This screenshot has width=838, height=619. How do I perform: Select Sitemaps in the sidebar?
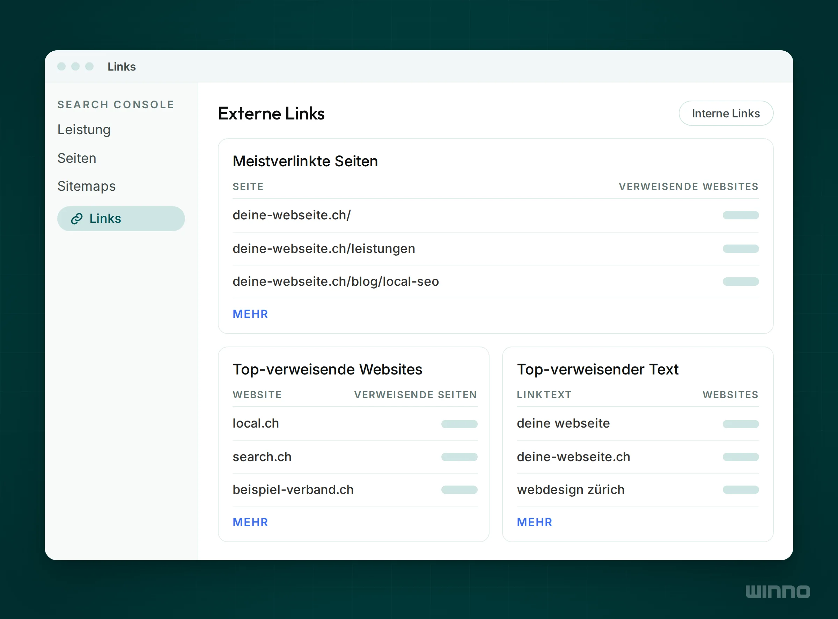(x=87, y=186)
